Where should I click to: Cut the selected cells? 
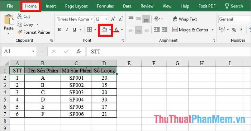(x=24, y=17)
